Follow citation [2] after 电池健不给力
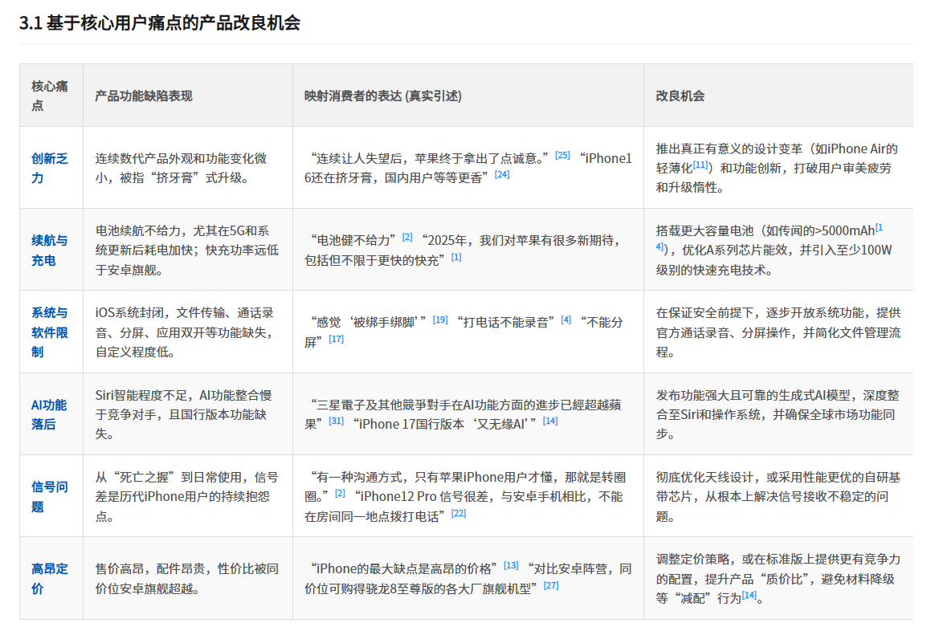This screenshot has height=627, width=935. click(407, 237)
